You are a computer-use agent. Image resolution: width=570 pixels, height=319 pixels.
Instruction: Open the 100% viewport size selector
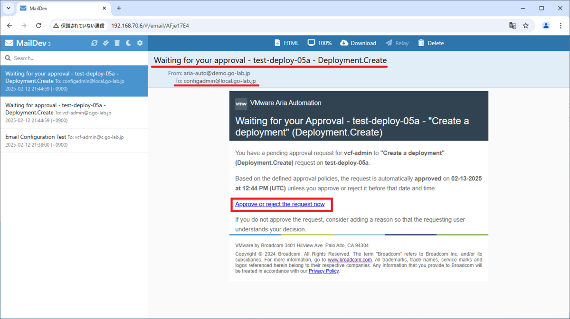point(319,43)
